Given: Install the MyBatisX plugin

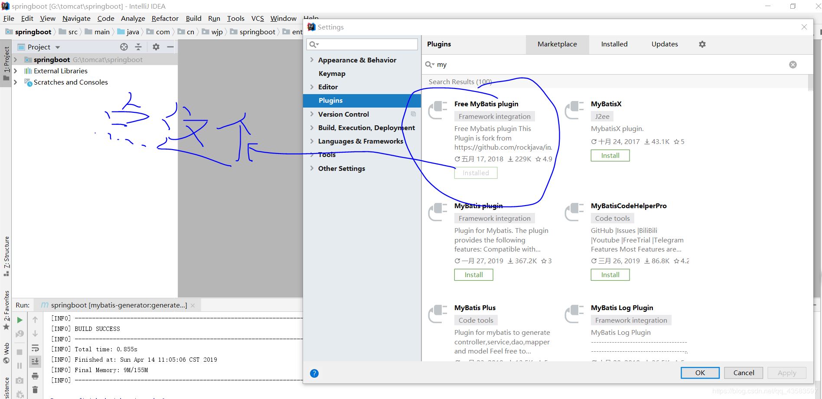Looking at the screenshot, I should [x=610, y=156].
